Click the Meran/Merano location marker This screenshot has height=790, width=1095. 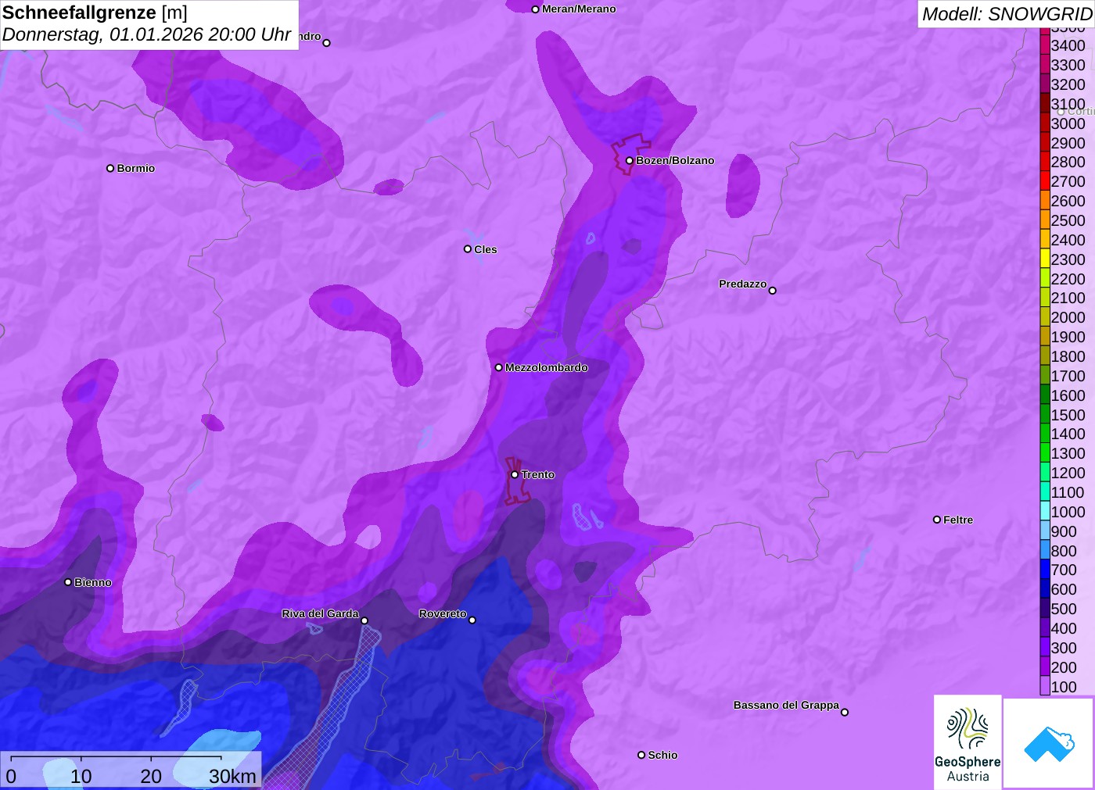[535, 9]
